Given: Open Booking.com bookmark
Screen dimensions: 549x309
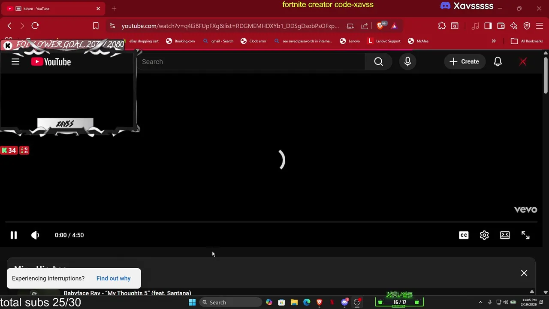Looking at the screenshot, I should coord(180,41).
